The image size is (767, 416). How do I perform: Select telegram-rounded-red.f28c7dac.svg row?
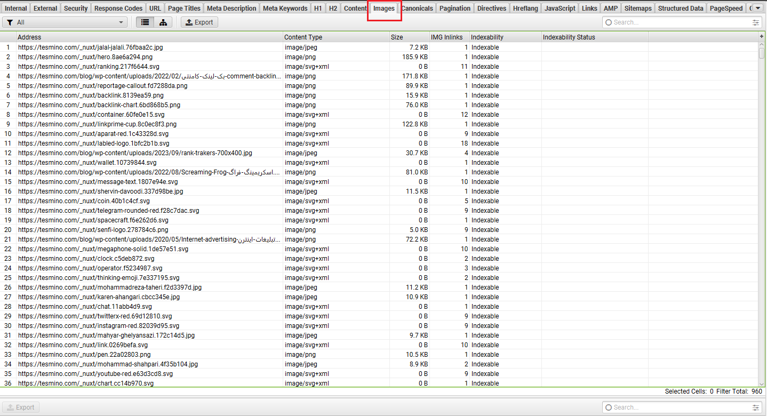(x=379, y=211)
